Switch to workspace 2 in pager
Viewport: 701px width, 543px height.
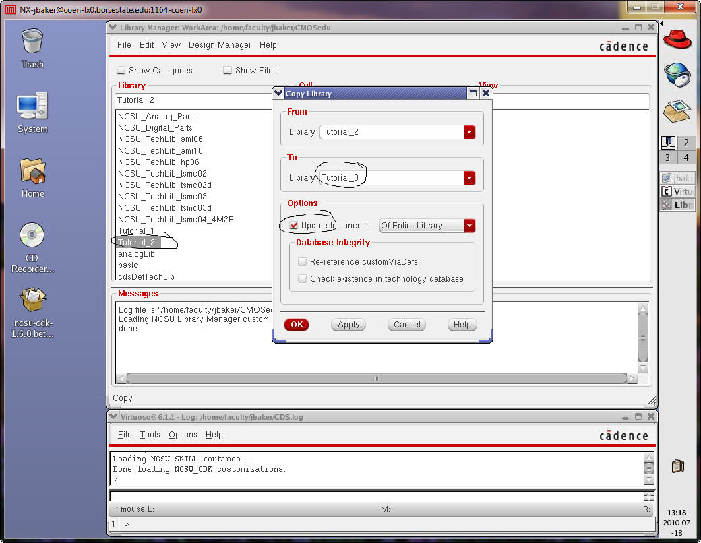tap(685, 143)
